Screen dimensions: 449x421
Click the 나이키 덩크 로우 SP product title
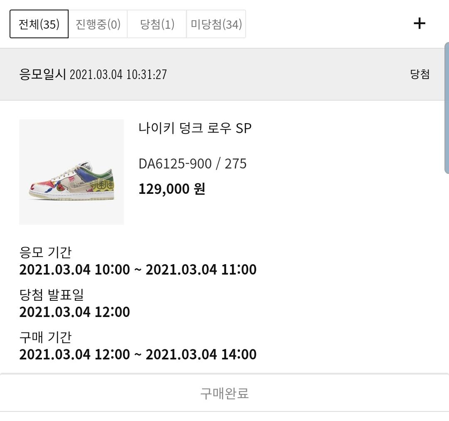195,128
